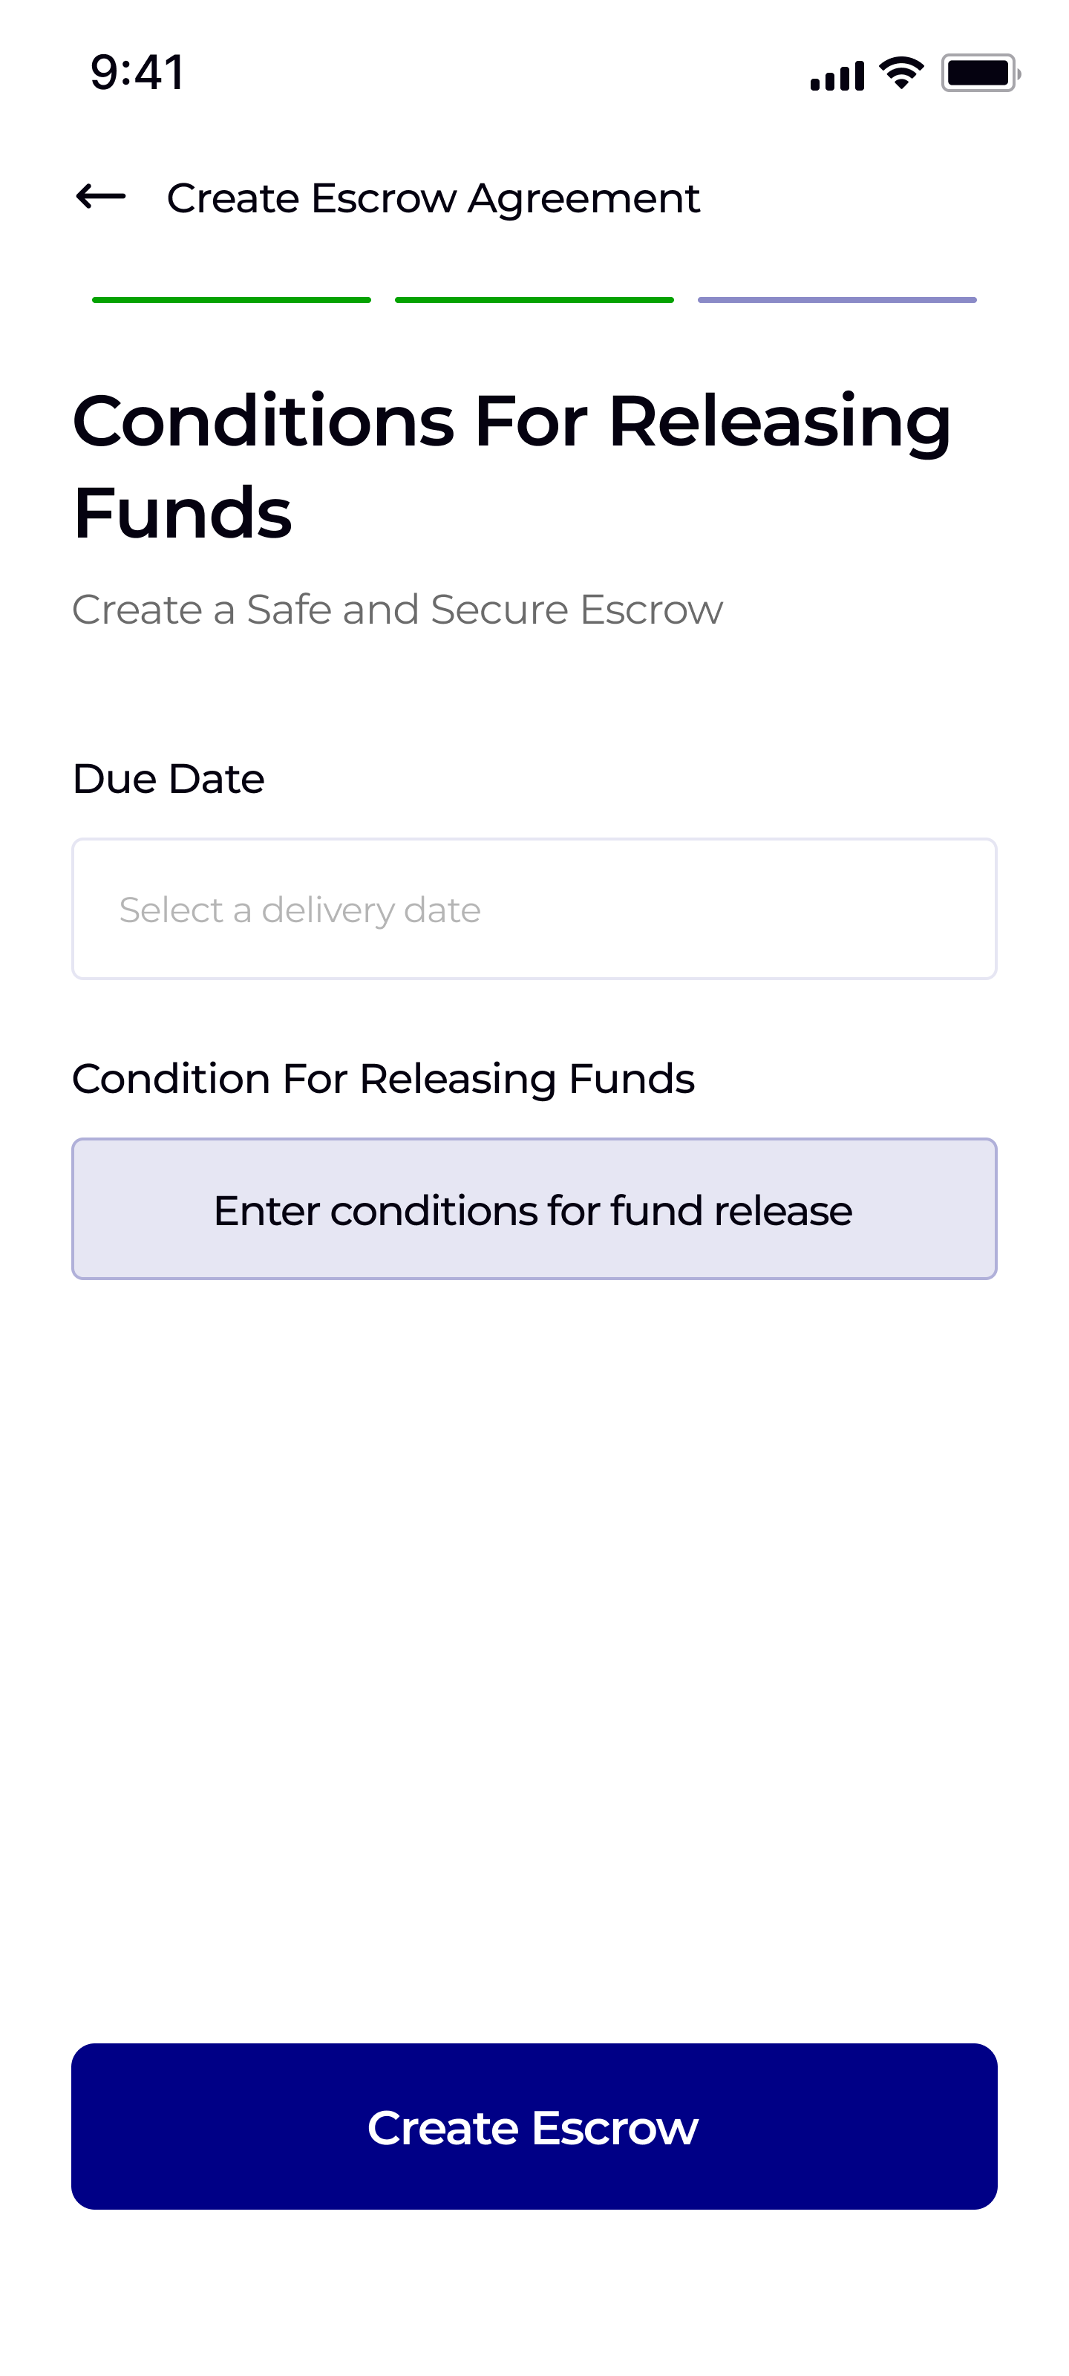Select the third purple progress step
The image size is (1069, 2376).
(x=837, y=300)
